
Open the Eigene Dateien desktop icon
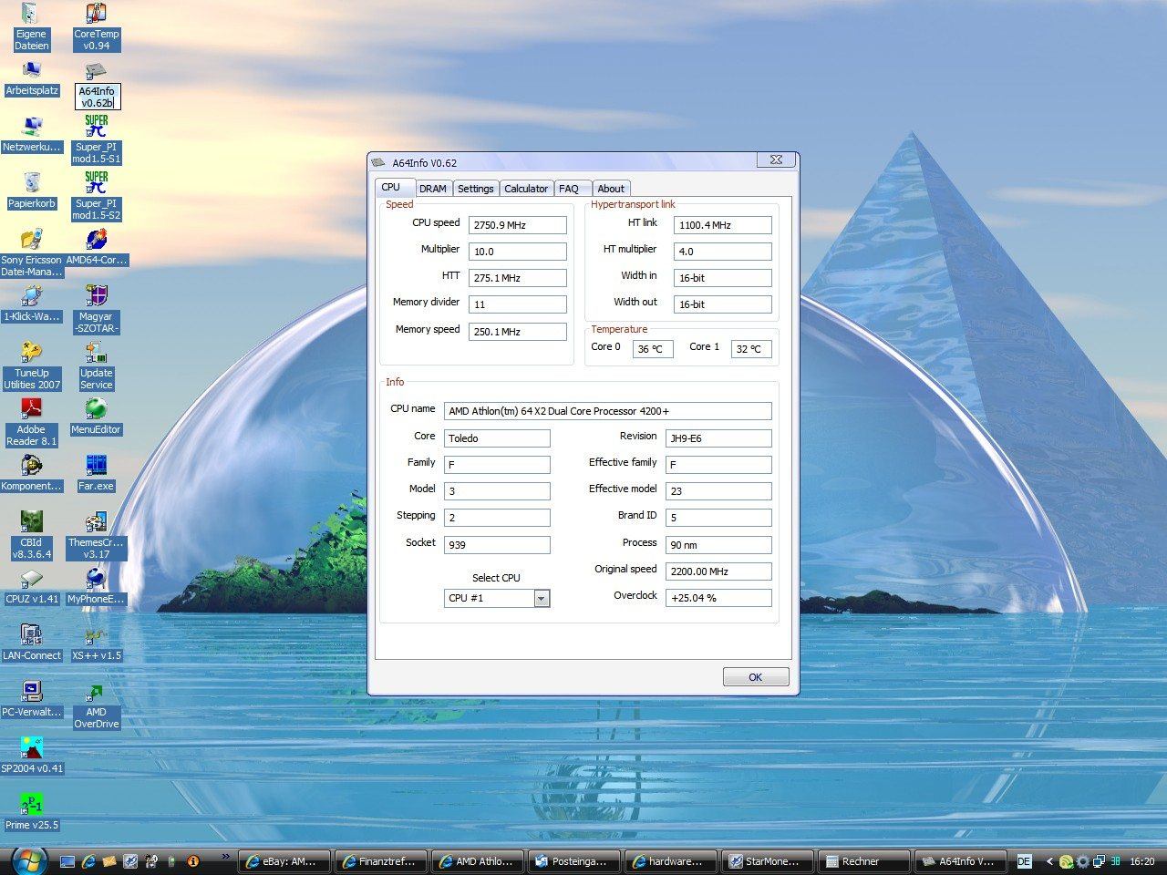point(31,26)
